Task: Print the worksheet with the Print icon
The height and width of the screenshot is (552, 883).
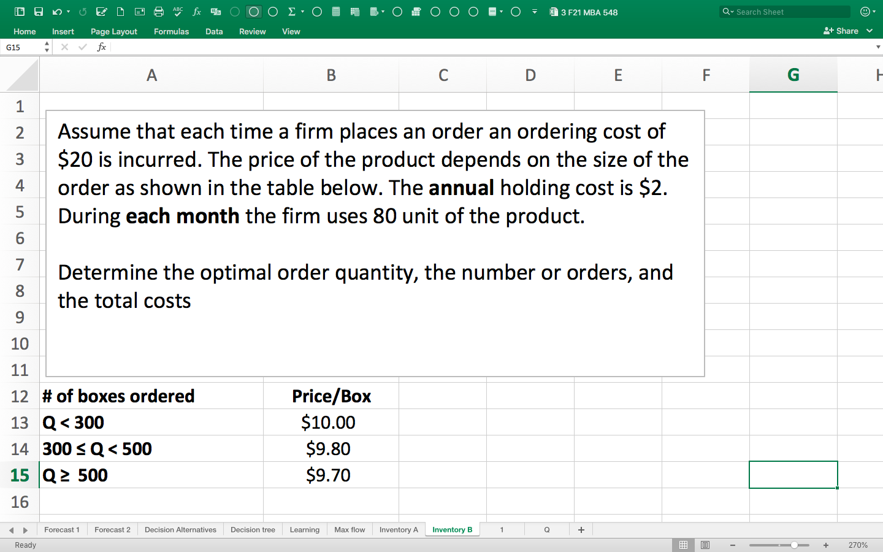Action: [157, 11]
